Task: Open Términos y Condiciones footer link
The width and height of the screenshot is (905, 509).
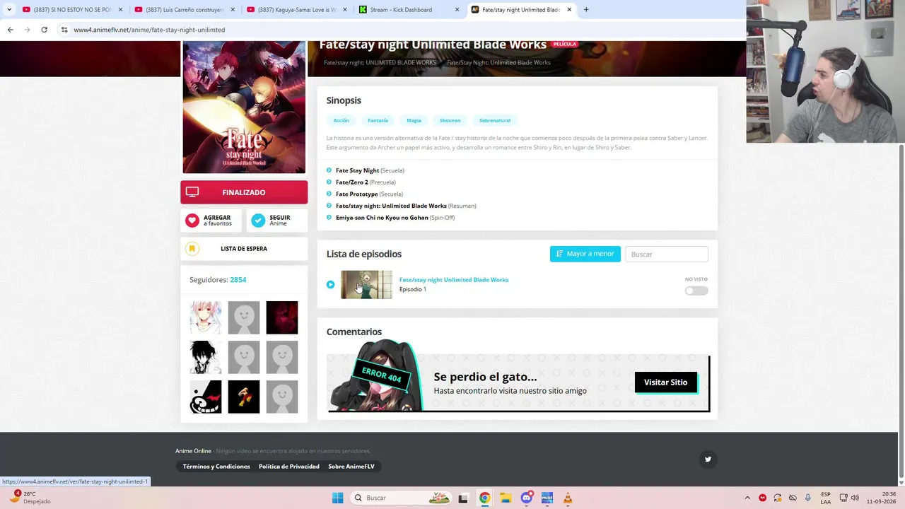Action: (216, 467)
